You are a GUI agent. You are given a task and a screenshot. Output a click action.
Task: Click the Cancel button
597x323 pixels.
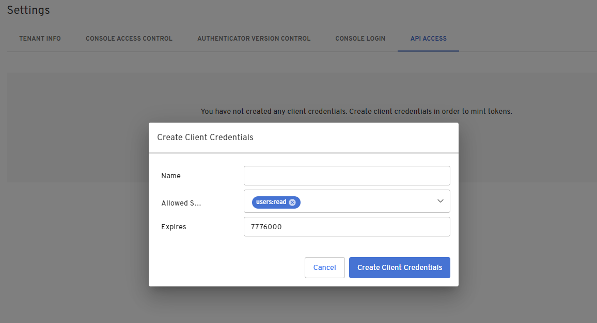click(x=324, y=267)
